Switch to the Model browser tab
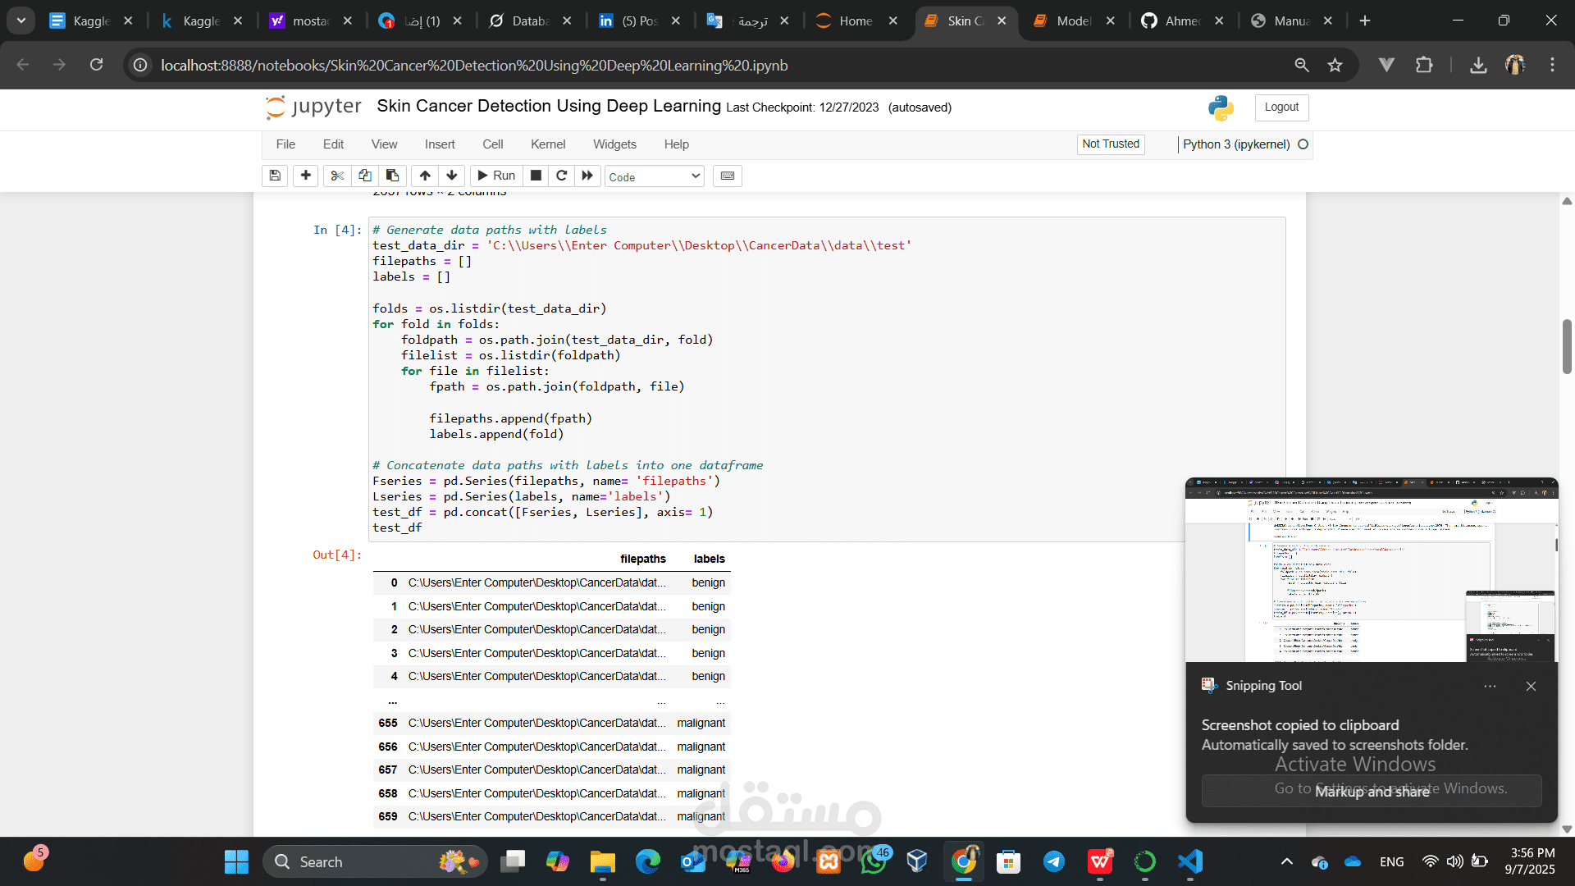The width and height of the screenshot is (1575, 886). (x=1073, y=21)
